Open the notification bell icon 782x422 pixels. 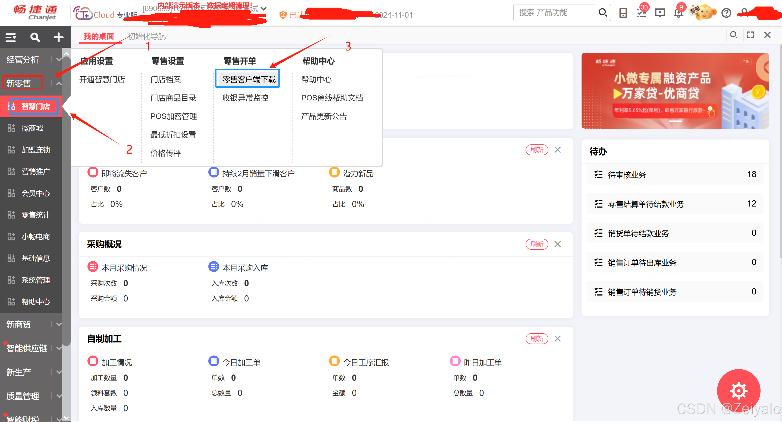click(678, 13)
